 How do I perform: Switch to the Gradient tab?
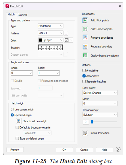(x=22, y=15)
